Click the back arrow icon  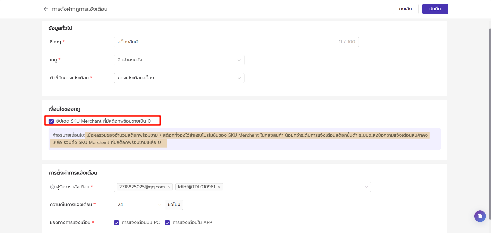(46, 9)
